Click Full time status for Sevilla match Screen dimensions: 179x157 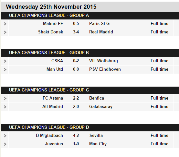pyautogui.click(x=159, y=136)
